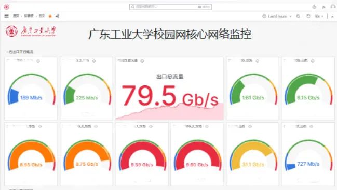This screenshot has width=337, height=190.
Task: Open the Last 6 hours time picker
Action: (x=277, y=16)
